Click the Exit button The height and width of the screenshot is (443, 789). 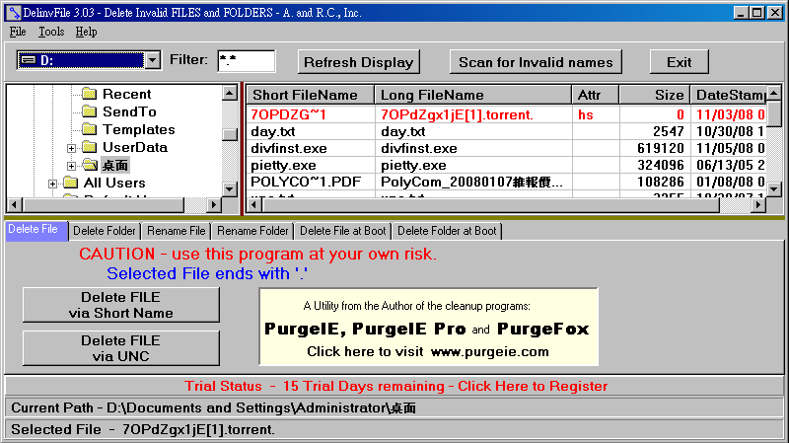[x=679, y=62]
